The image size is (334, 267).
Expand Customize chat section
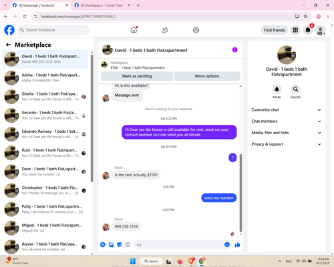coord(286,109)
